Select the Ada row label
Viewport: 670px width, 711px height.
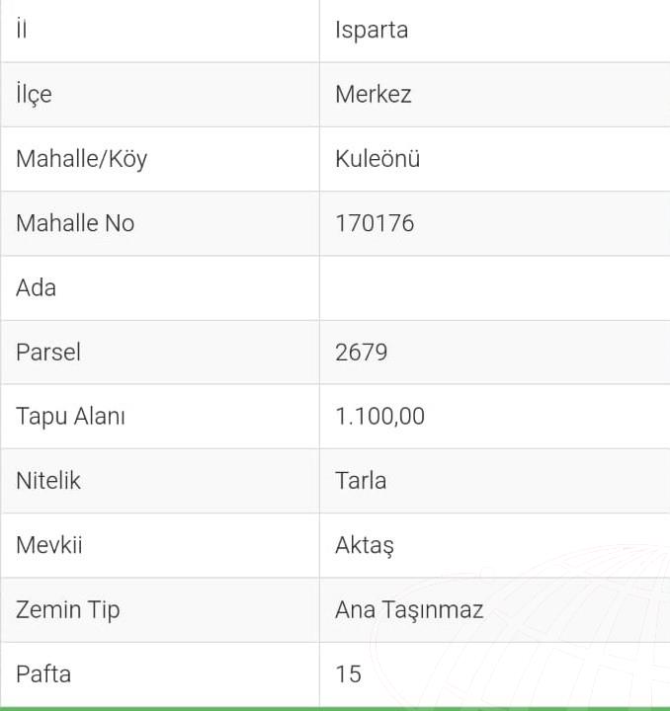coord(36,287)
